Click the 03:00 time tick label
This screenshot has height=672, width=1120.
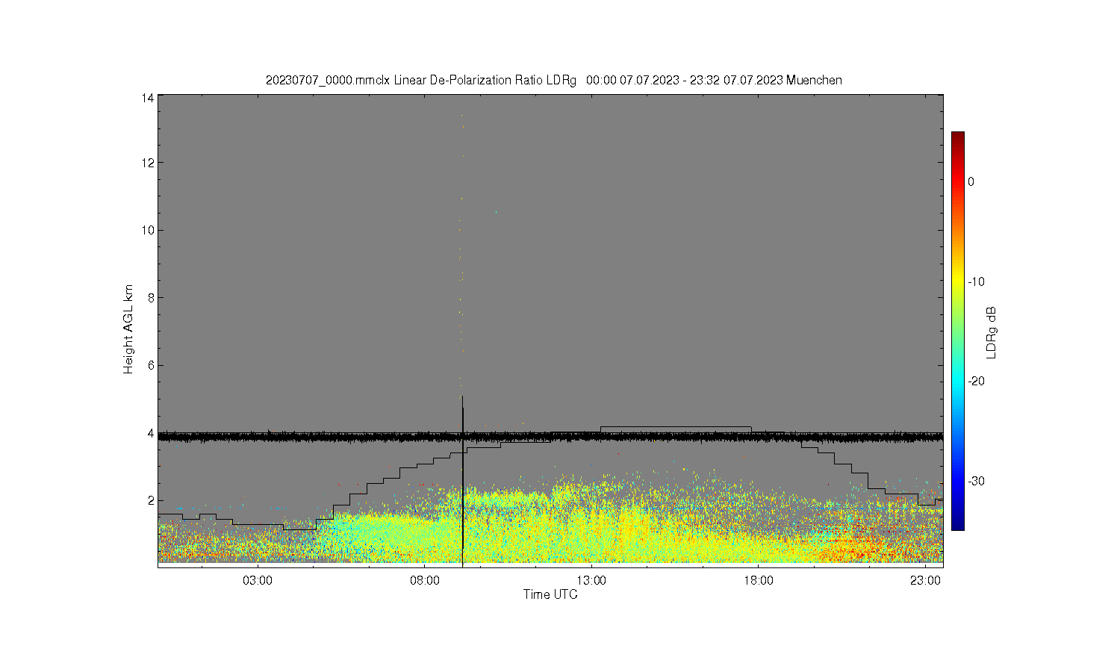point(258,580)
